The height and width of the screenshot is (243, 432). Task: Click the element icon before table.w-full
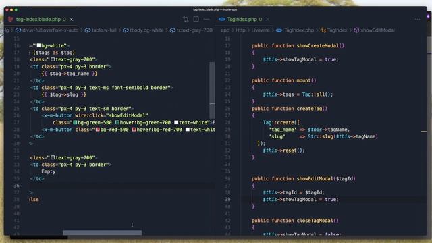pos(88,30)
